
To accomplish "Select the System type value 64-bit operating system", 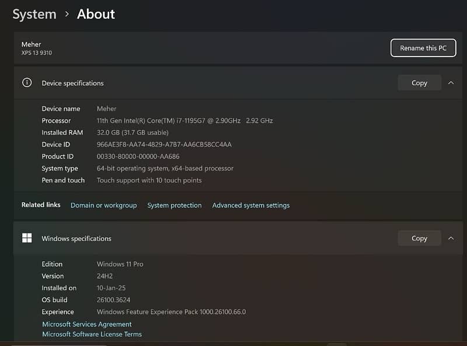I will 165,168.
